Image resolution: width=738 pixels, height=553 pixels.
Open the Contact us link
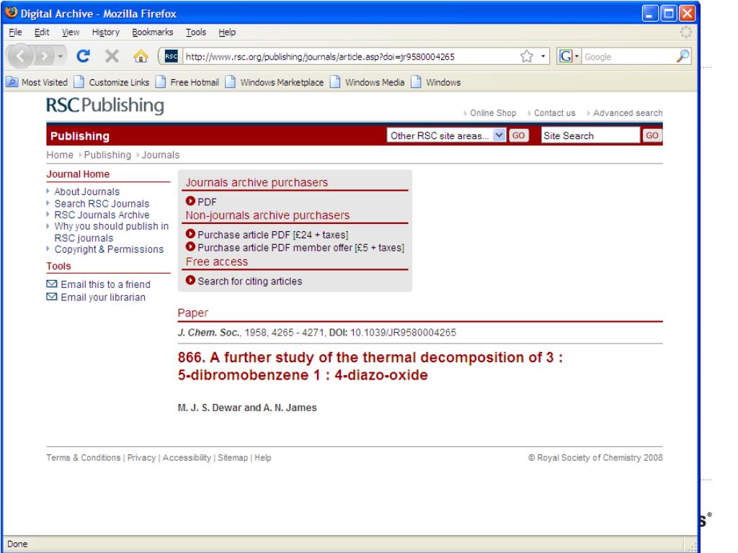tap(554, 113)
